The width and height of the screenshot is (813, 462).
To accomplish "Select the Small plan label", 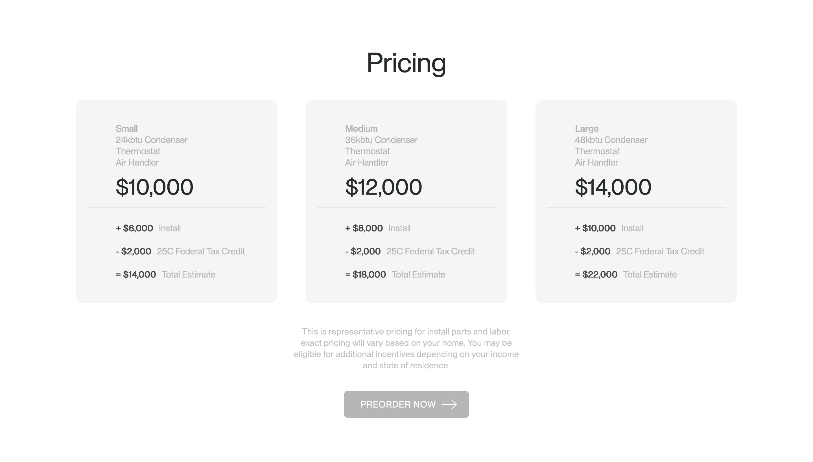I will (126, 129).
